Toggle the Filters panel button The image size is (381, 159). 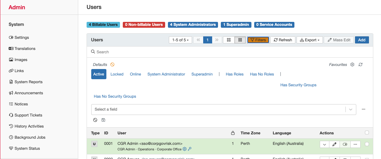pos(258,40)
